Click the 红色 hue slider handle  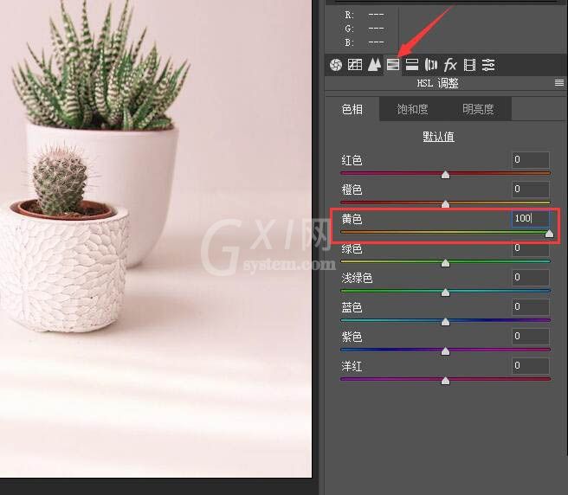[x=445, y=175]
